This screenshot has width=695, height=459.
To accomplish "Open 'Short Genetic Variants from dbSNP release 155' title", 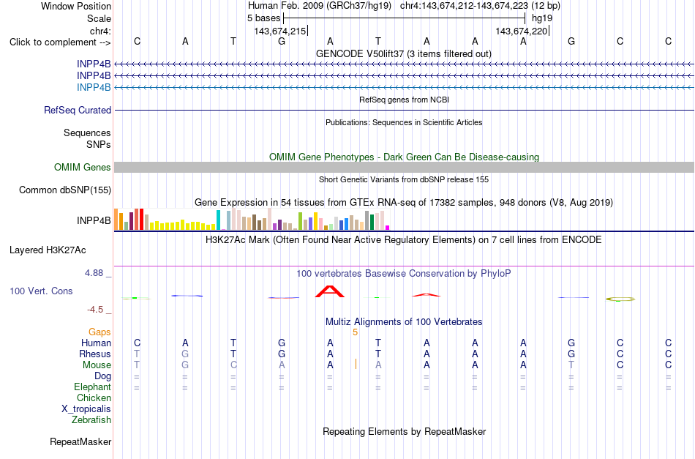I will [404, 179].
